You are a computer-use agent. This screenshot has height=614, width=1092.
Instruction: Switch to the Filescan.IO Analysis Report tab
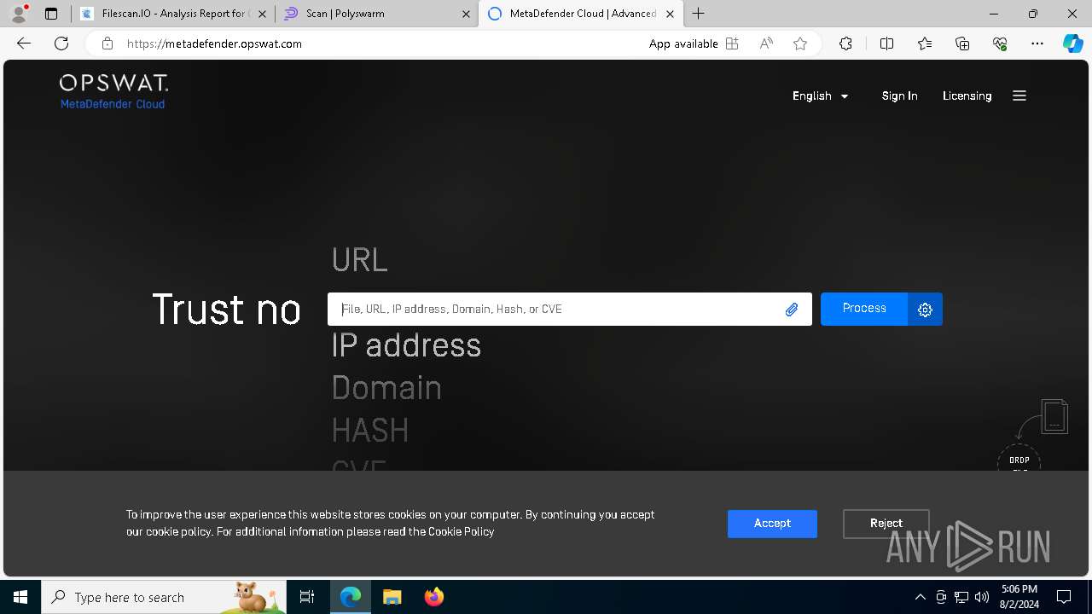click(173, 14)
